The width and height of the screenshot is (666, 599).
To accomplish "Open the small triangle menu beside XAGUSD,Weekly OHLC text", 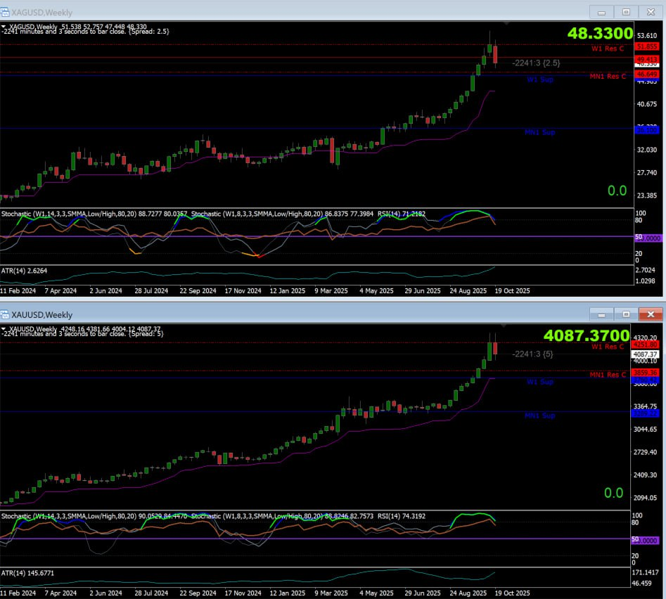I will (4, 26).
